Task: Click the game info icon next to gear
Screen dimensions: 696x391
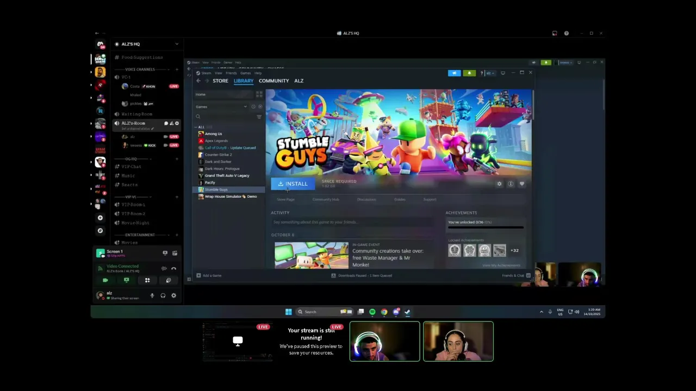Action: [x=511, y=184]
